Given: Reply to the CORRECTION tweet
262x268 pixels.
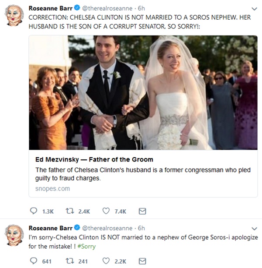Looking at the screenshot, I should (x=33, y=211).
